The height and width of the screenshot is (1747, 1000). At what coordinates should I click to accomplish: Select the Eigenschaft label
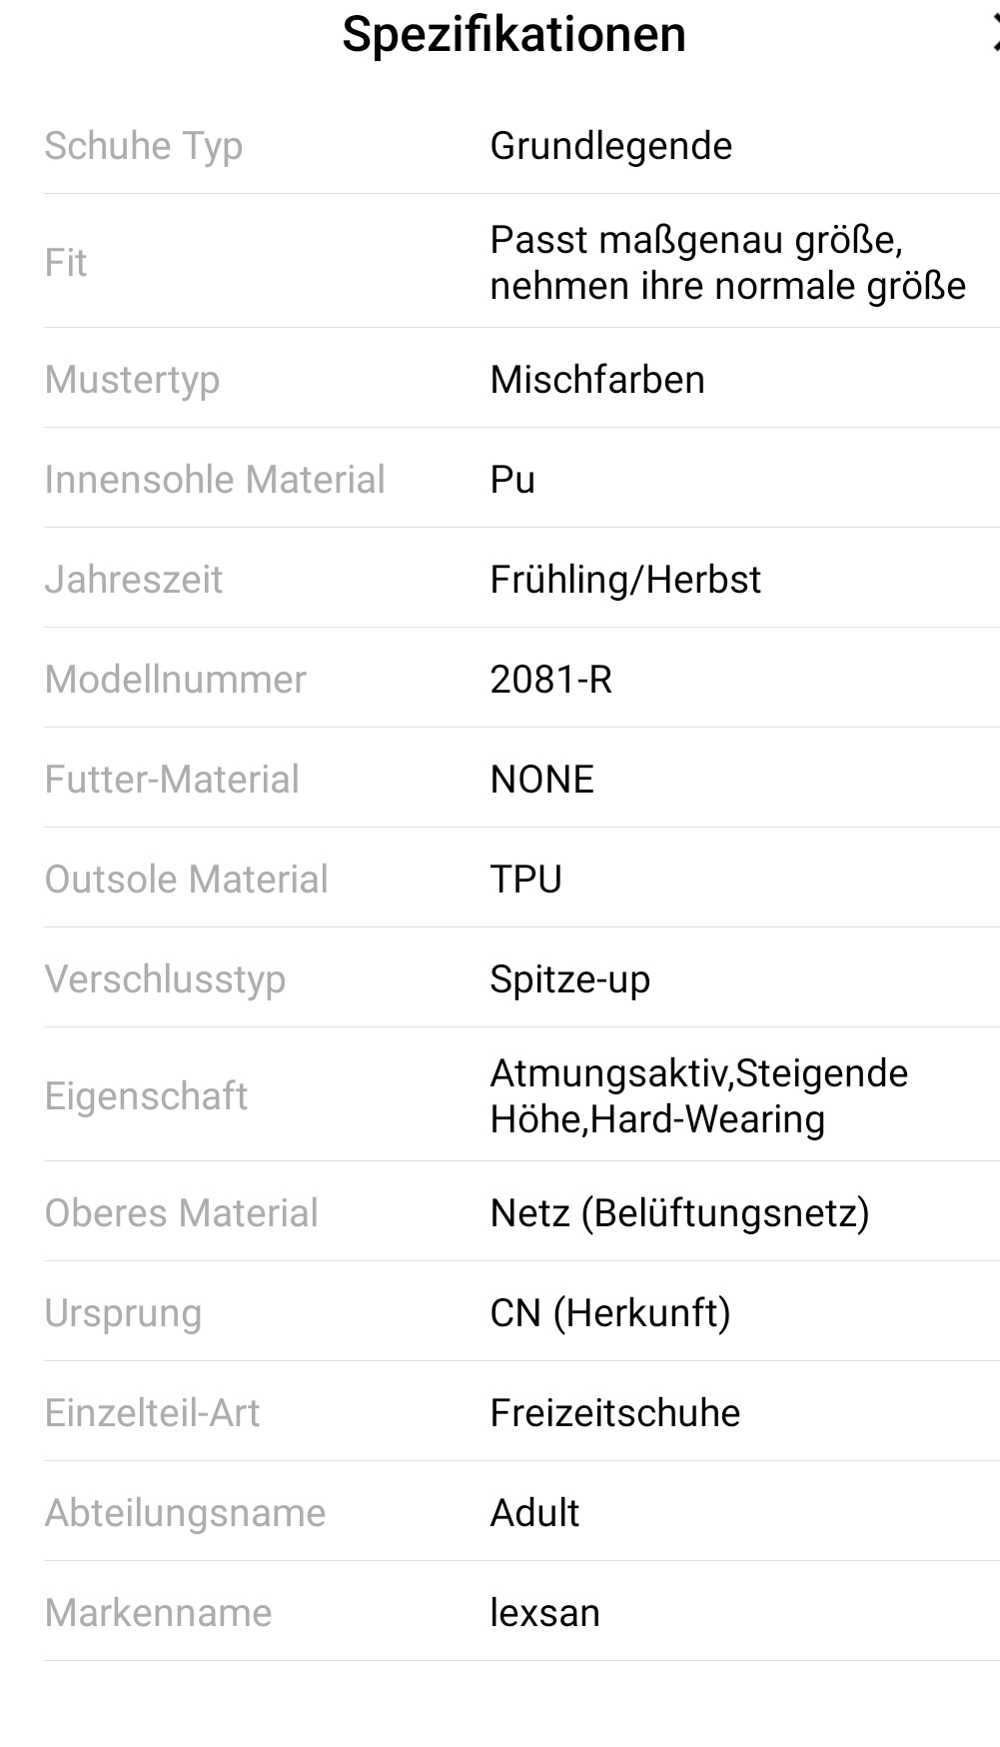click(x=146, y=1096)
